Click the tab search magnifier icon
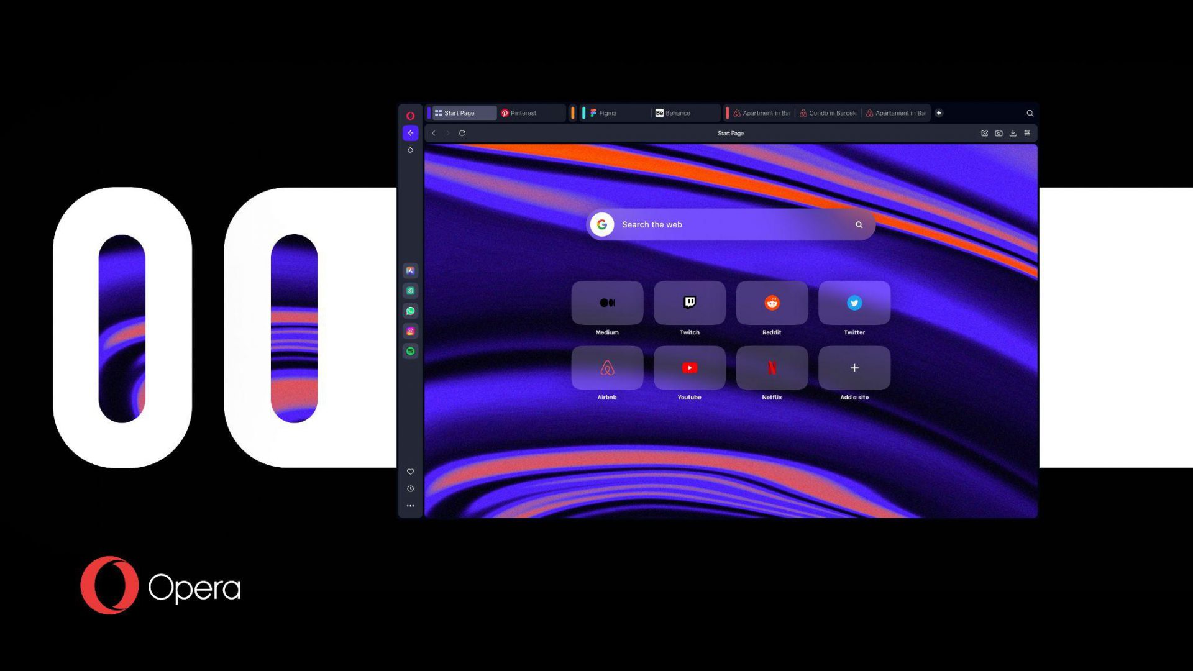This screenshot has width=1193, height=671. (1030, 113)
